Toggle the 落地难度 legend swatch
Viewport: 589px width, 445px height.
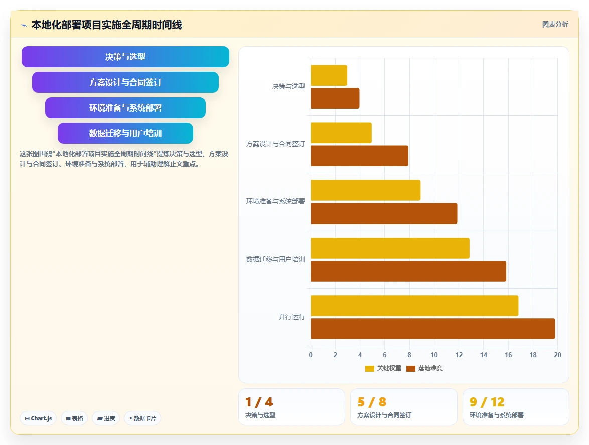tap(411, 368)
